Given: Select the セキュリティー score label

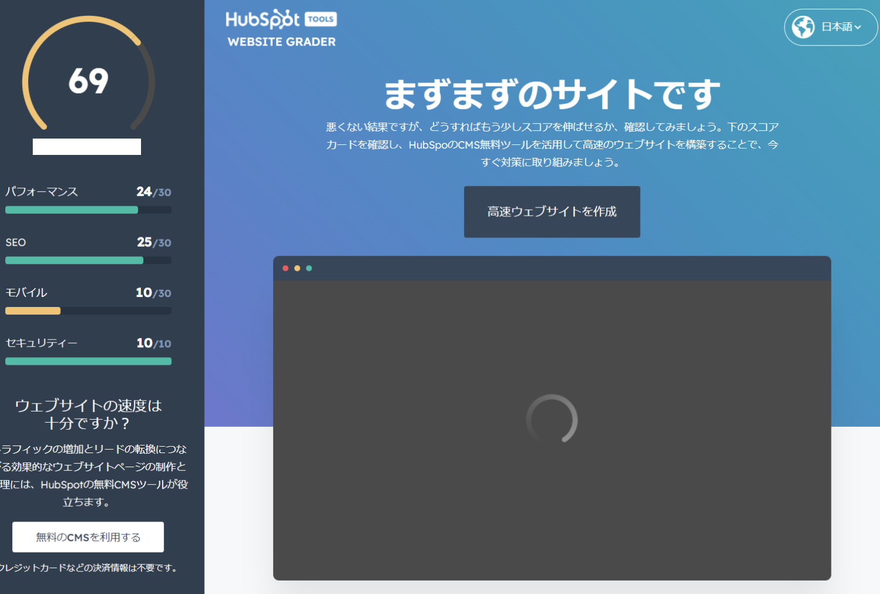Looking at the screenshot, I should coord(42,343).
